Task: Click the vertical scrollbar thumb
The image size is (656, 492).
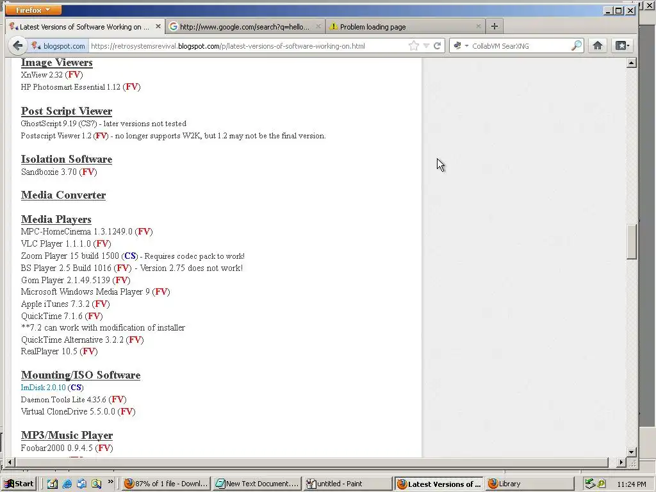Action: click(631, 242)
